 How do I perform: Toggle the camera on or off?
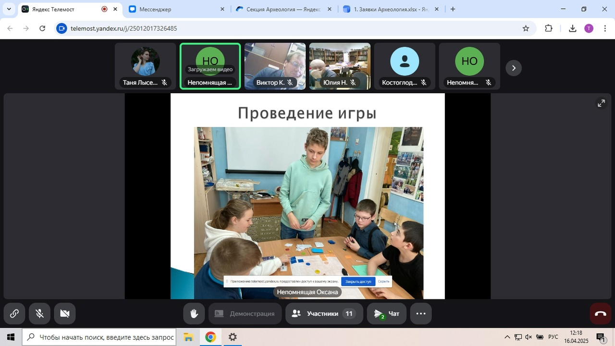[65, 314]
